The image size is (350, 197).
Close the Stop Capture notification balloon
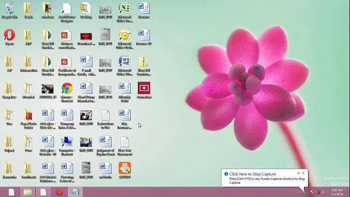coord(304,173)
